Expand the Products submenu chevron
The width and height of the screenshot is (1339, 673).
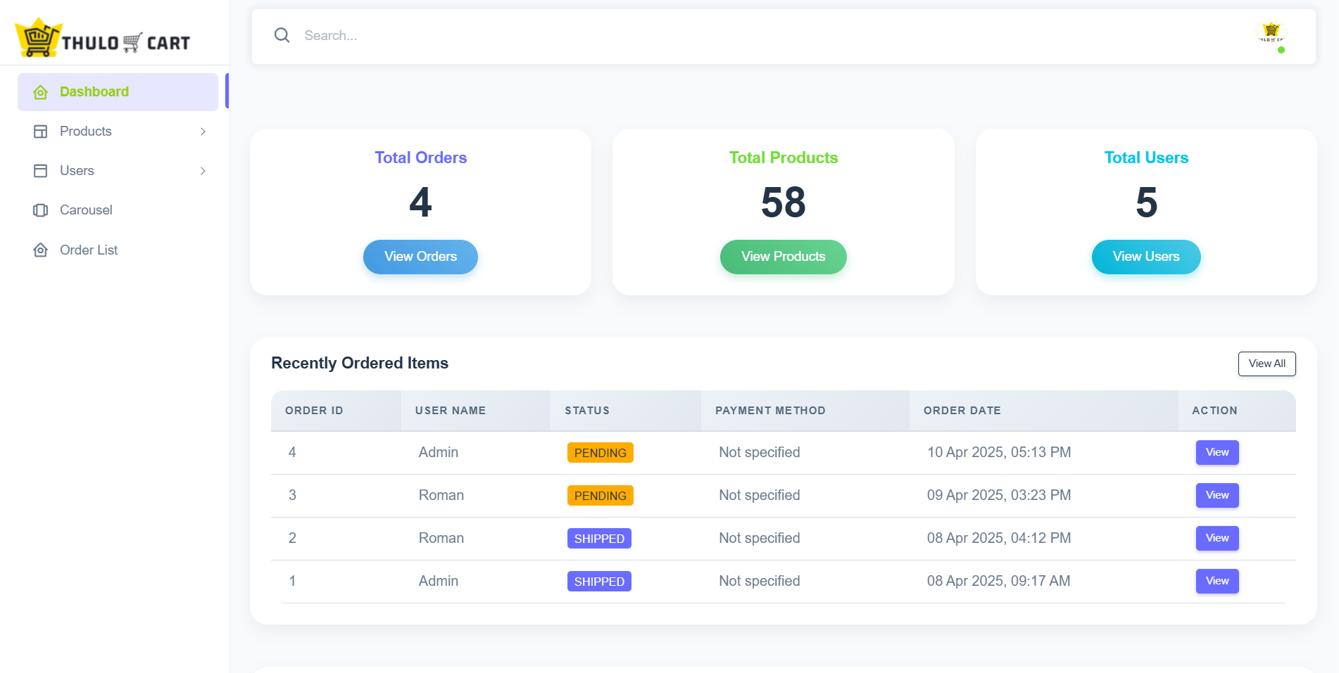tap(203, 132)
